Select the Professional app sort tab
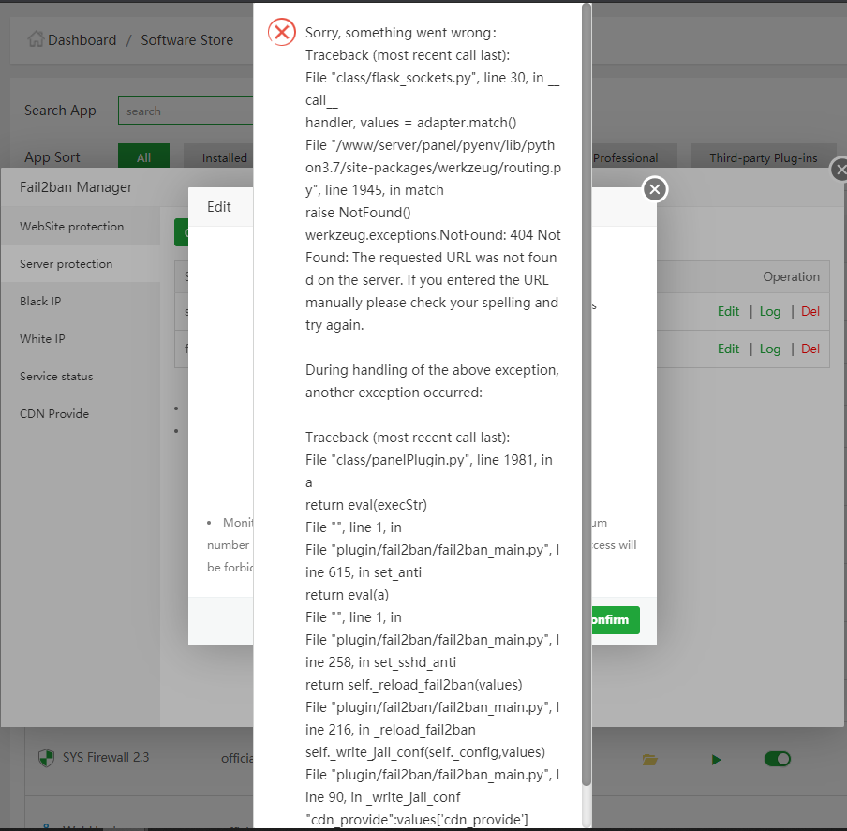 coord(633,157)
